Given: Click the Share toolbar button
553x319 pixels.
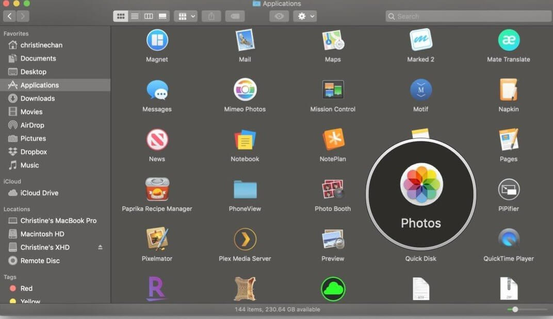Looking at the screenshot, I should [212, 16].
